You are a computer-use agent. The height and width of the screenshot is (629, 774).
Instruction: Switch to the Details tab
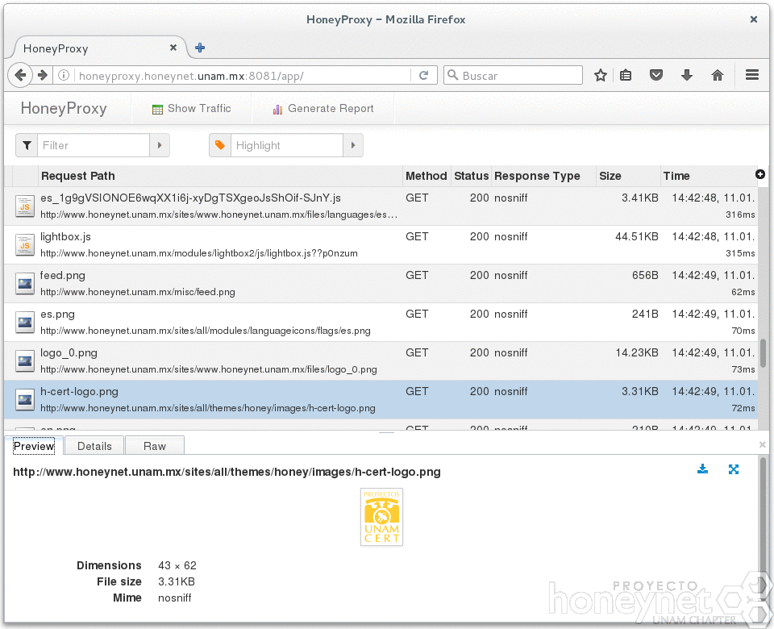pos(94,446)
